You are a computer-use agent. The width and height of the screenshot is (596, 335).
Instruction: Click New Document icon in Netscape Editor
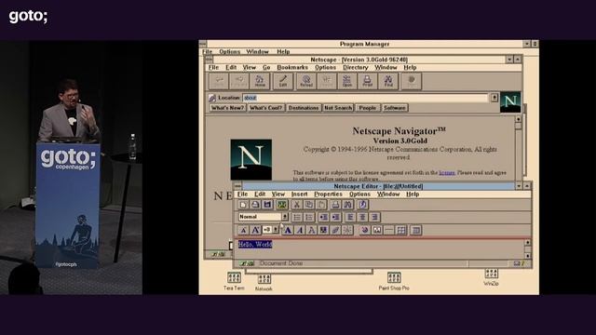click(243, 205)
